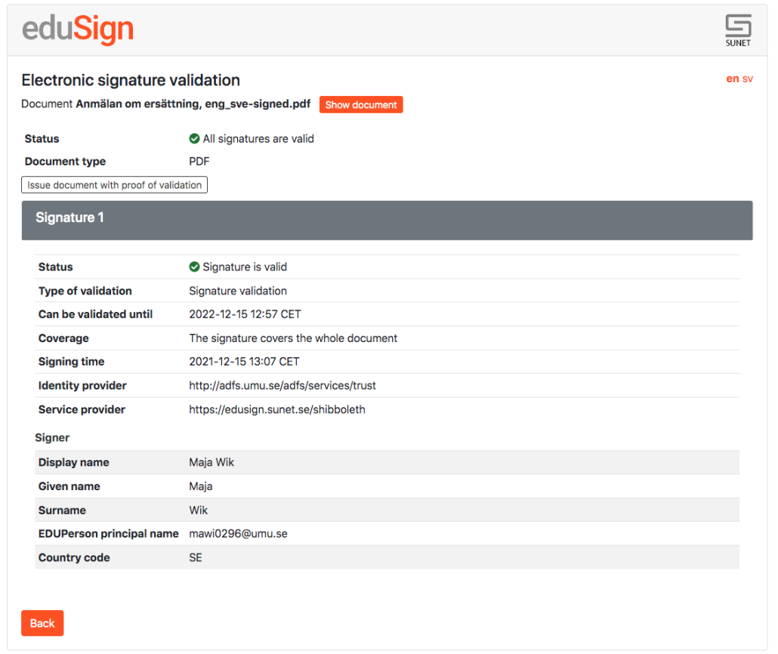This screenshot has height=654, width=778.
Task: Click the EDUPerson principal name mawi0296@umu.se
Action: 238,534
